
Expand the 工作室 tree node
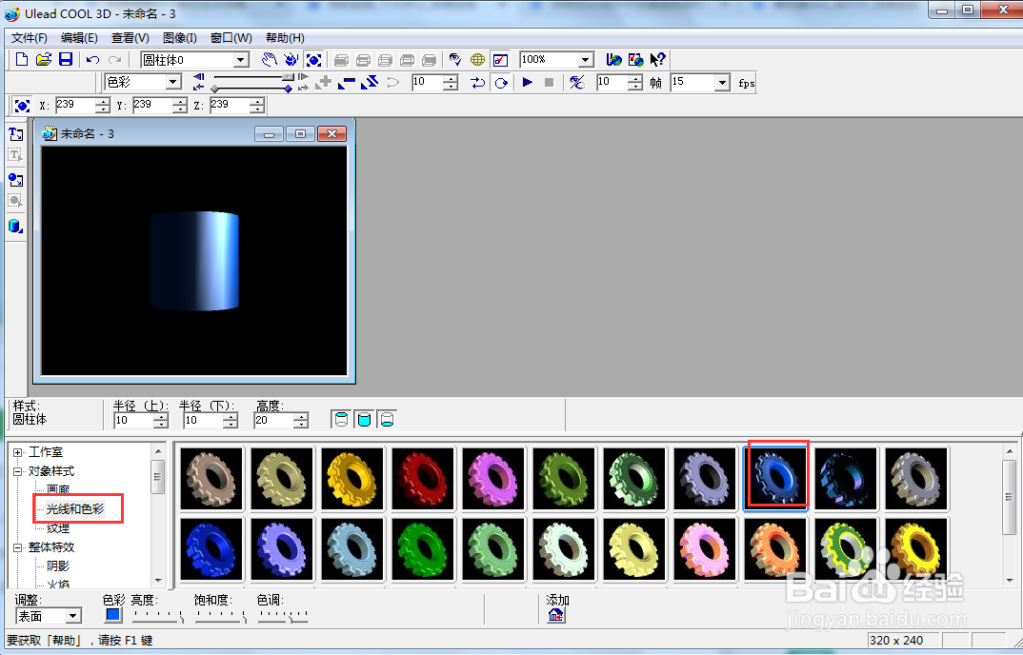click(17, 452)
